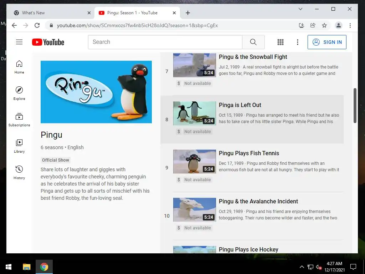Screen dimensions: 365x274
Task: Open Pingu Plays Fish Tennis thumbnail
Action: tap(194, 162)
